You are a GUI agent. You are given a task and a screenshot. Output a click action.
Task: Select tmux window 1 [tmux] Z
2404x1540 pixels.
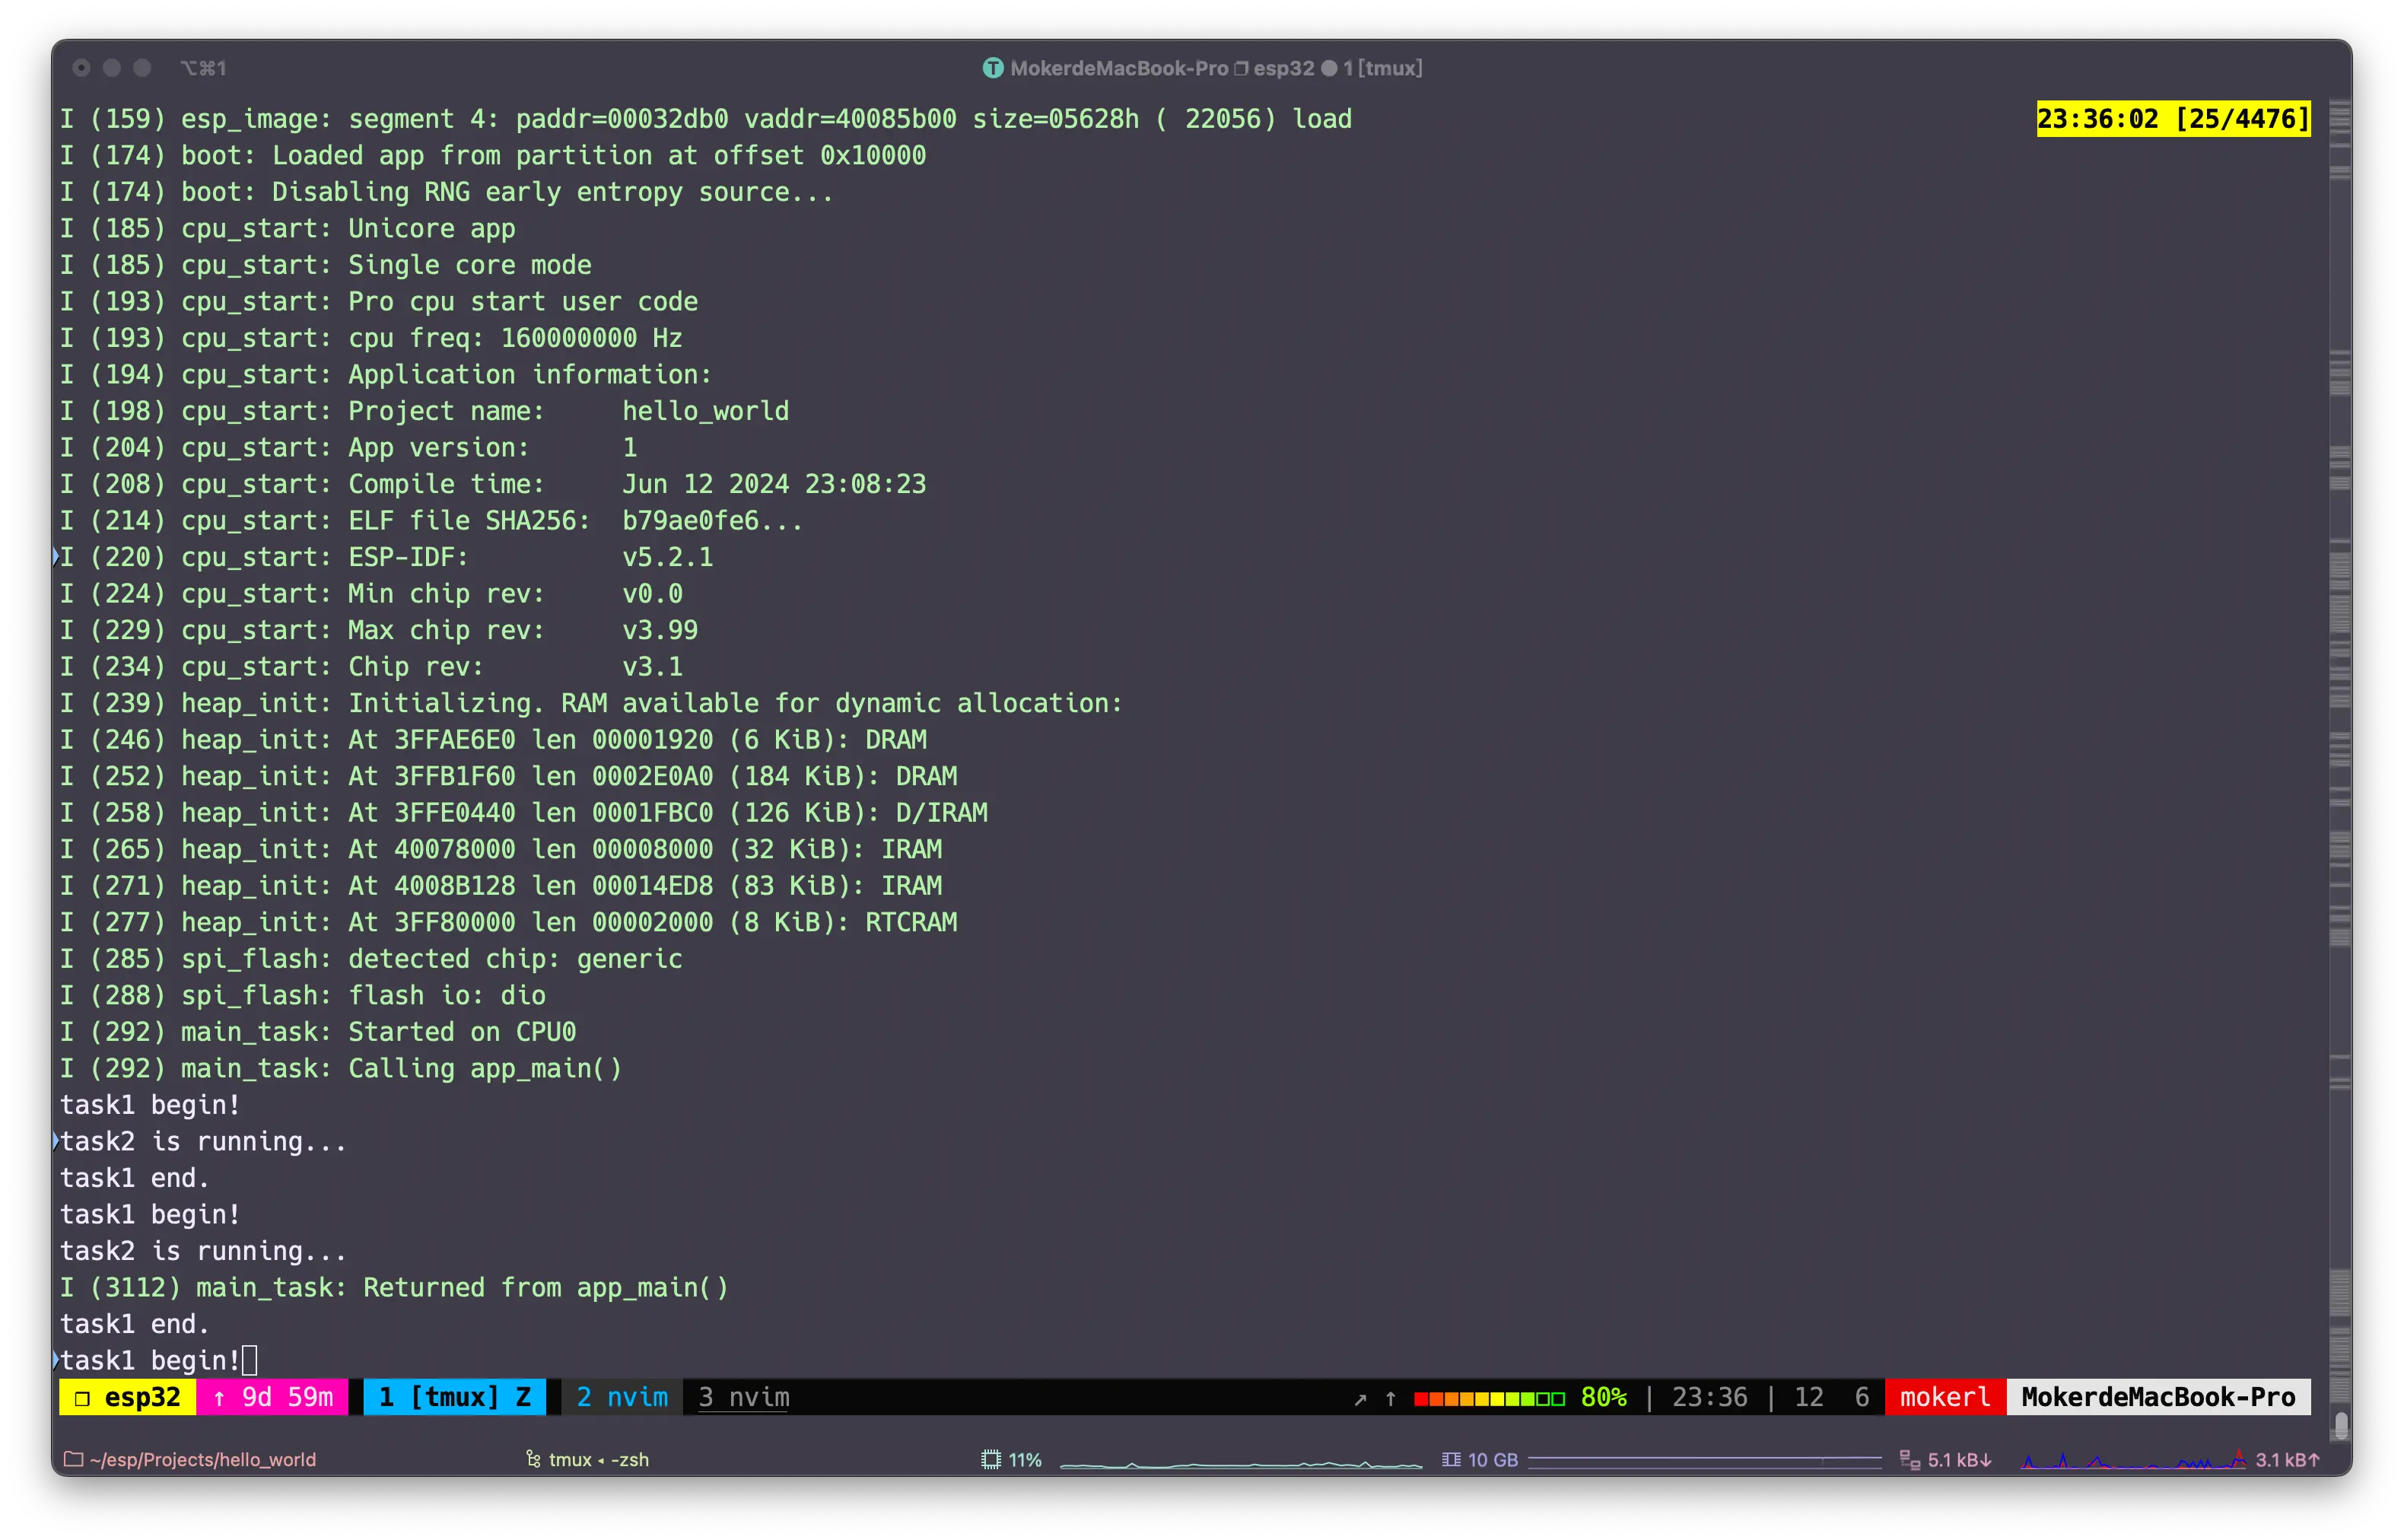click(x=455, y=1397)
